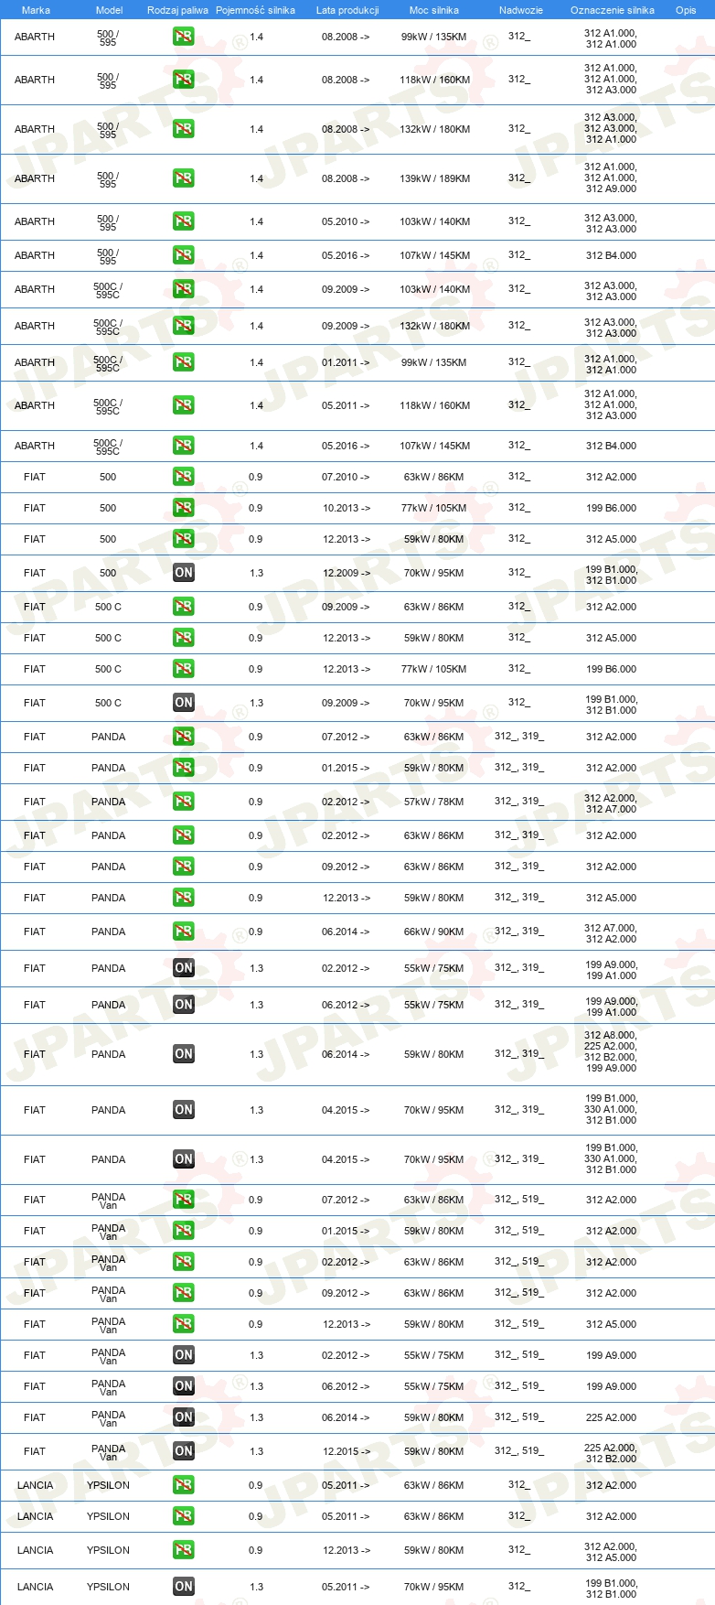This screenshot has width=715, height=1605.
Task: Click the 05.2010 -> production date cell
Action: (346, 221)
